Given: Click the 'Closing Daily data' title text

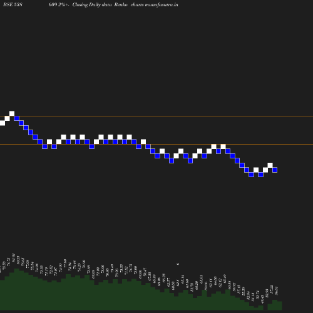Looking at the screenshot, I should point(92,5).
